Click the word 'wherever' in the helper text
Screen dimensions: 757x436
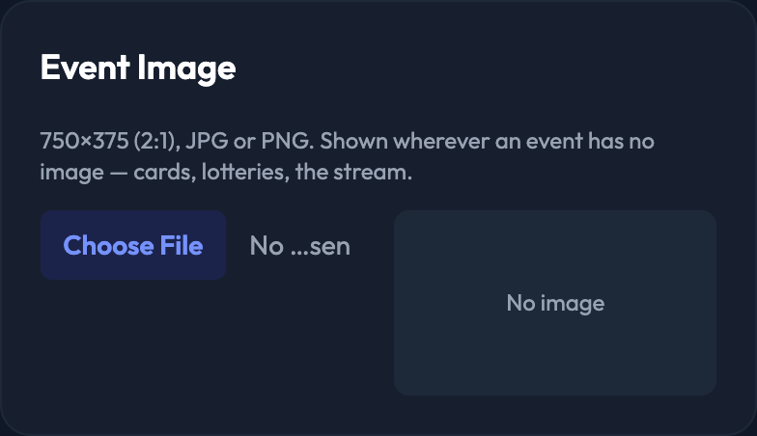(441, 141)
